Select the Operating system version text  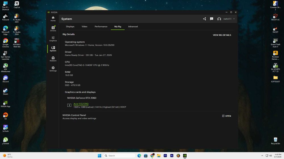point(89,45)
